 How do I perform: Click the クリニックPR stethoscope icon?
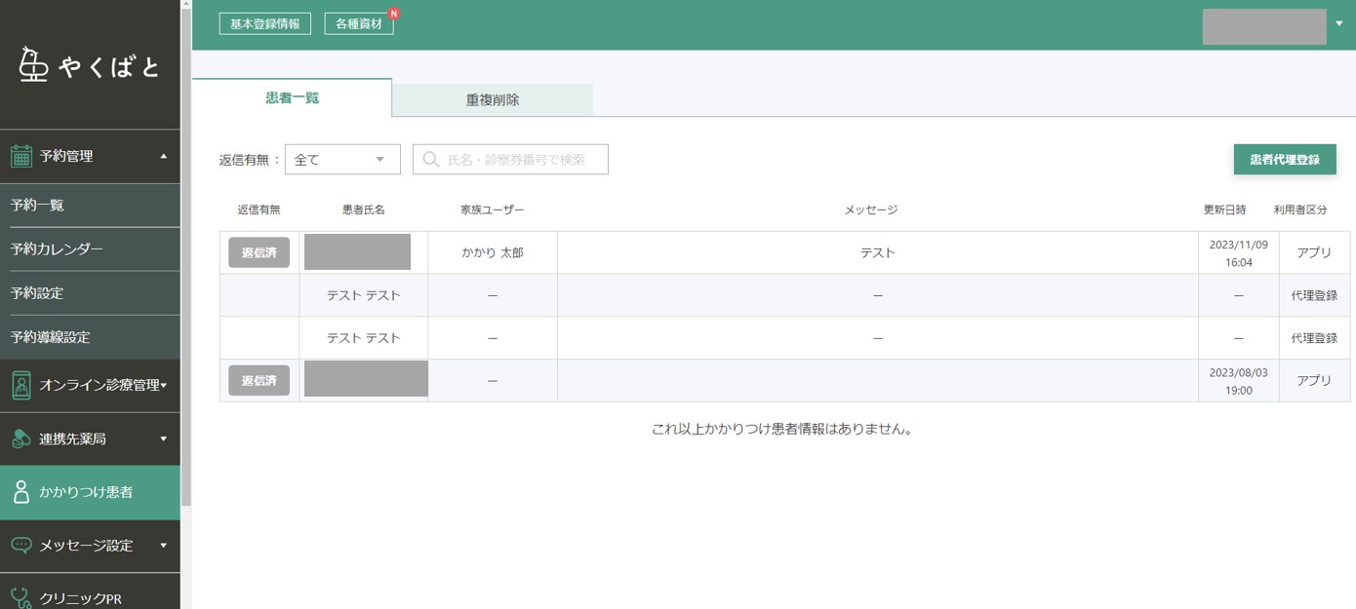point(21,597)
